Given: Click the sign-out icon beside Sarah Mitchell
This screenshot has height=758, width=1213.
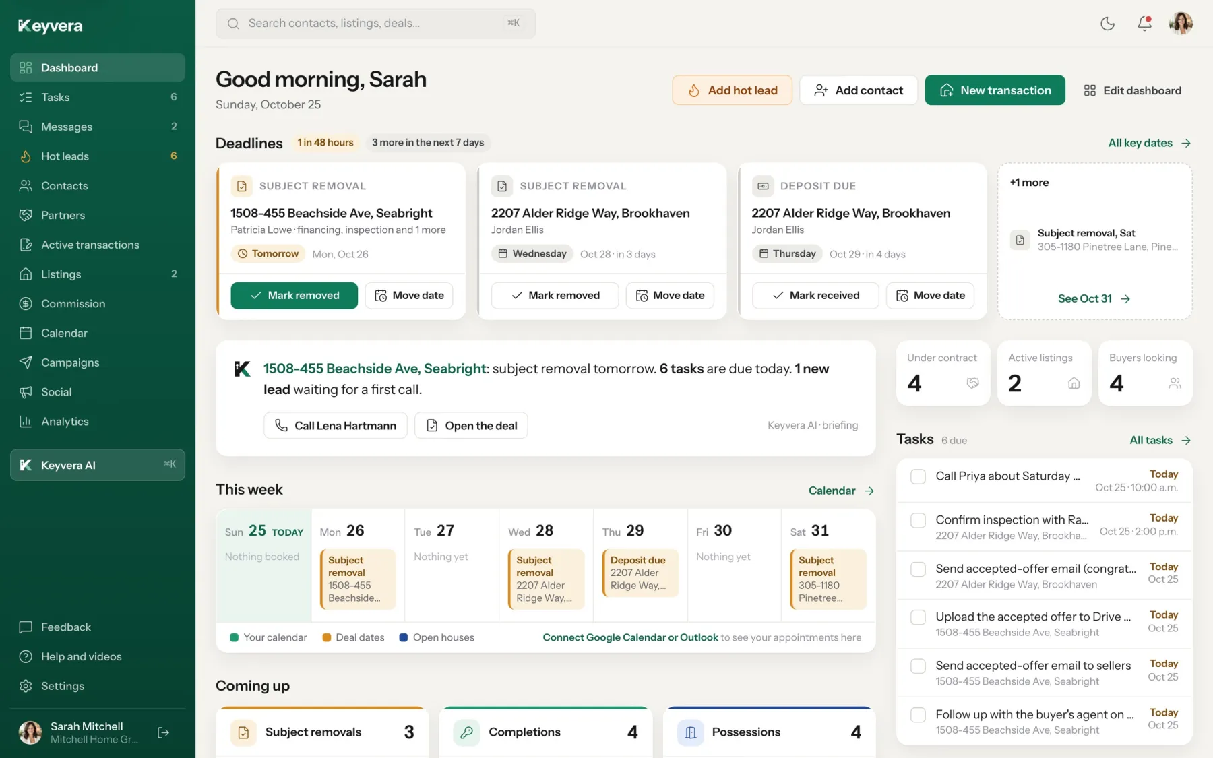Looking at the screenshot, I should point(163,732).
